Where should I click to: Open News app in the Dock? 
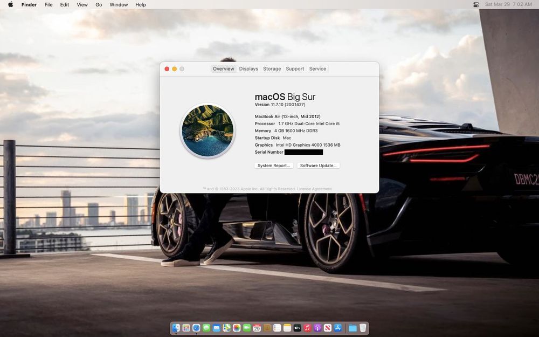[328, 328]
